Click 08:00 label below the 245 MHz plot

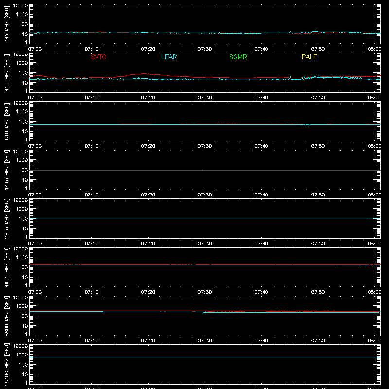(374, 49)
